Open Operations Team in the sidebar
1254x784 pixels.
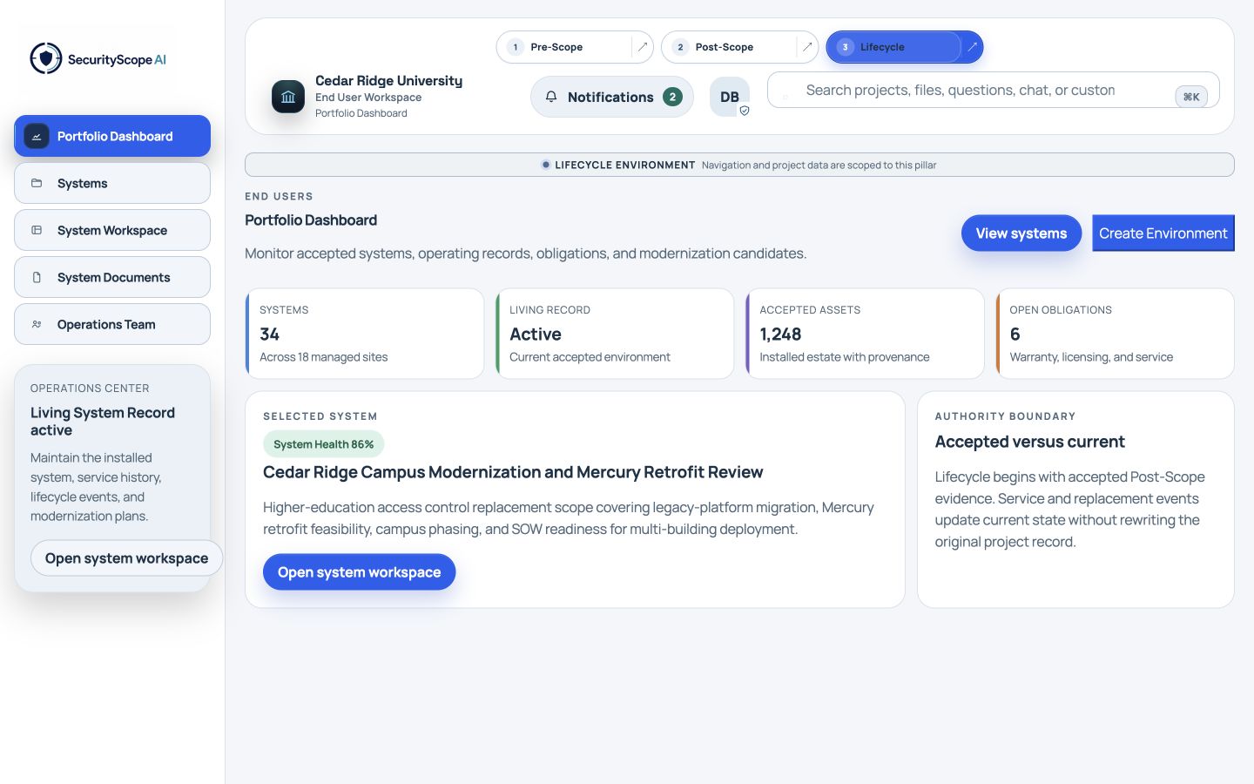pos(112,324)
